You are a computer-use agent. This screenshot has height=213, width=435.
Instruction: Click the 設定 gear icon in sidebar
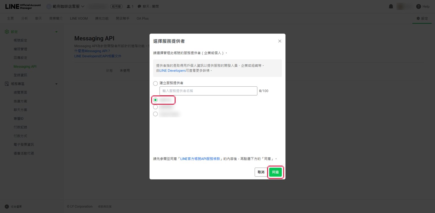[7, 32]
